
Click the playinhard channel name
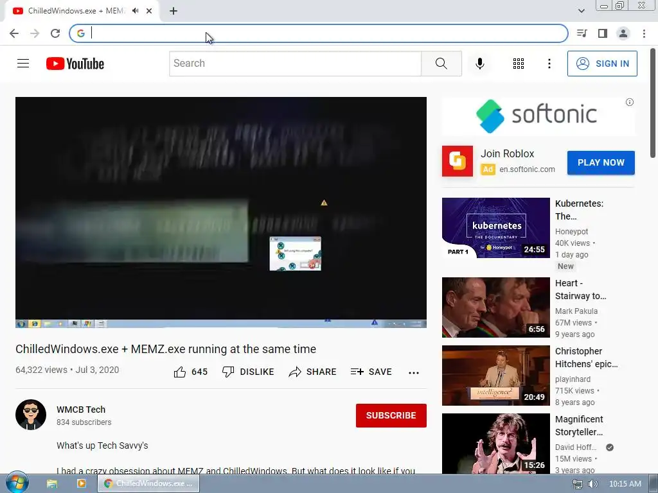573,379
